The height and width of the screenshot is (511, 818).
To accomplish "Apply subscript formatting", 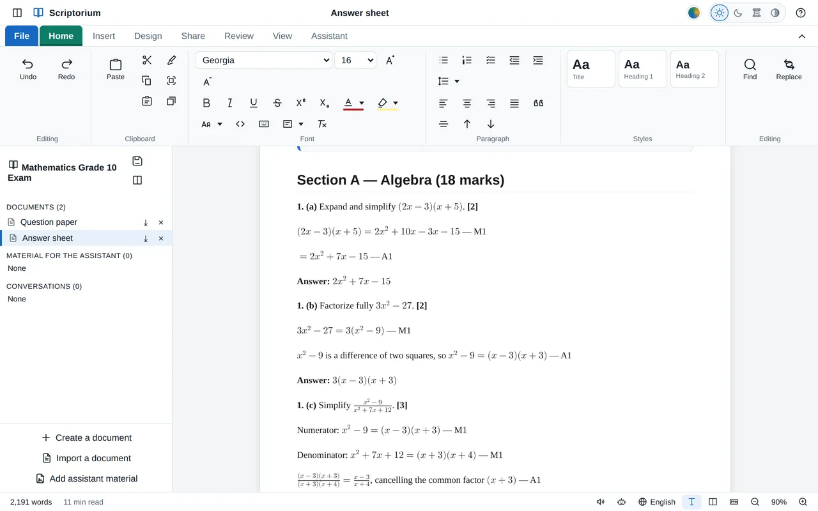I will point(325,103).
